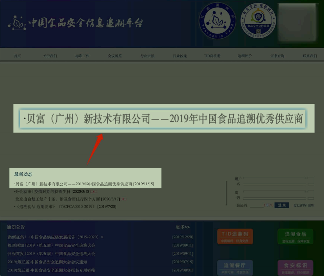Viewport: 324px width, 276px height.
Task: Open TID码注册 menu item
Action: coord(212,56)
